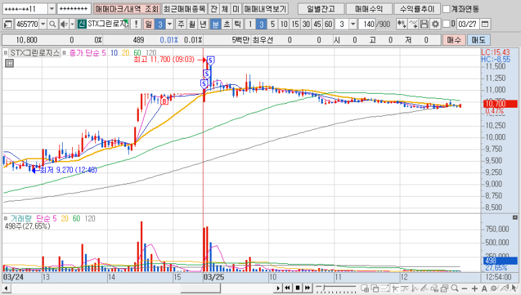Select the 체 tab
The width and height of the screenshot is (521, 295).
pyautogui.click(x=225, y=9)
